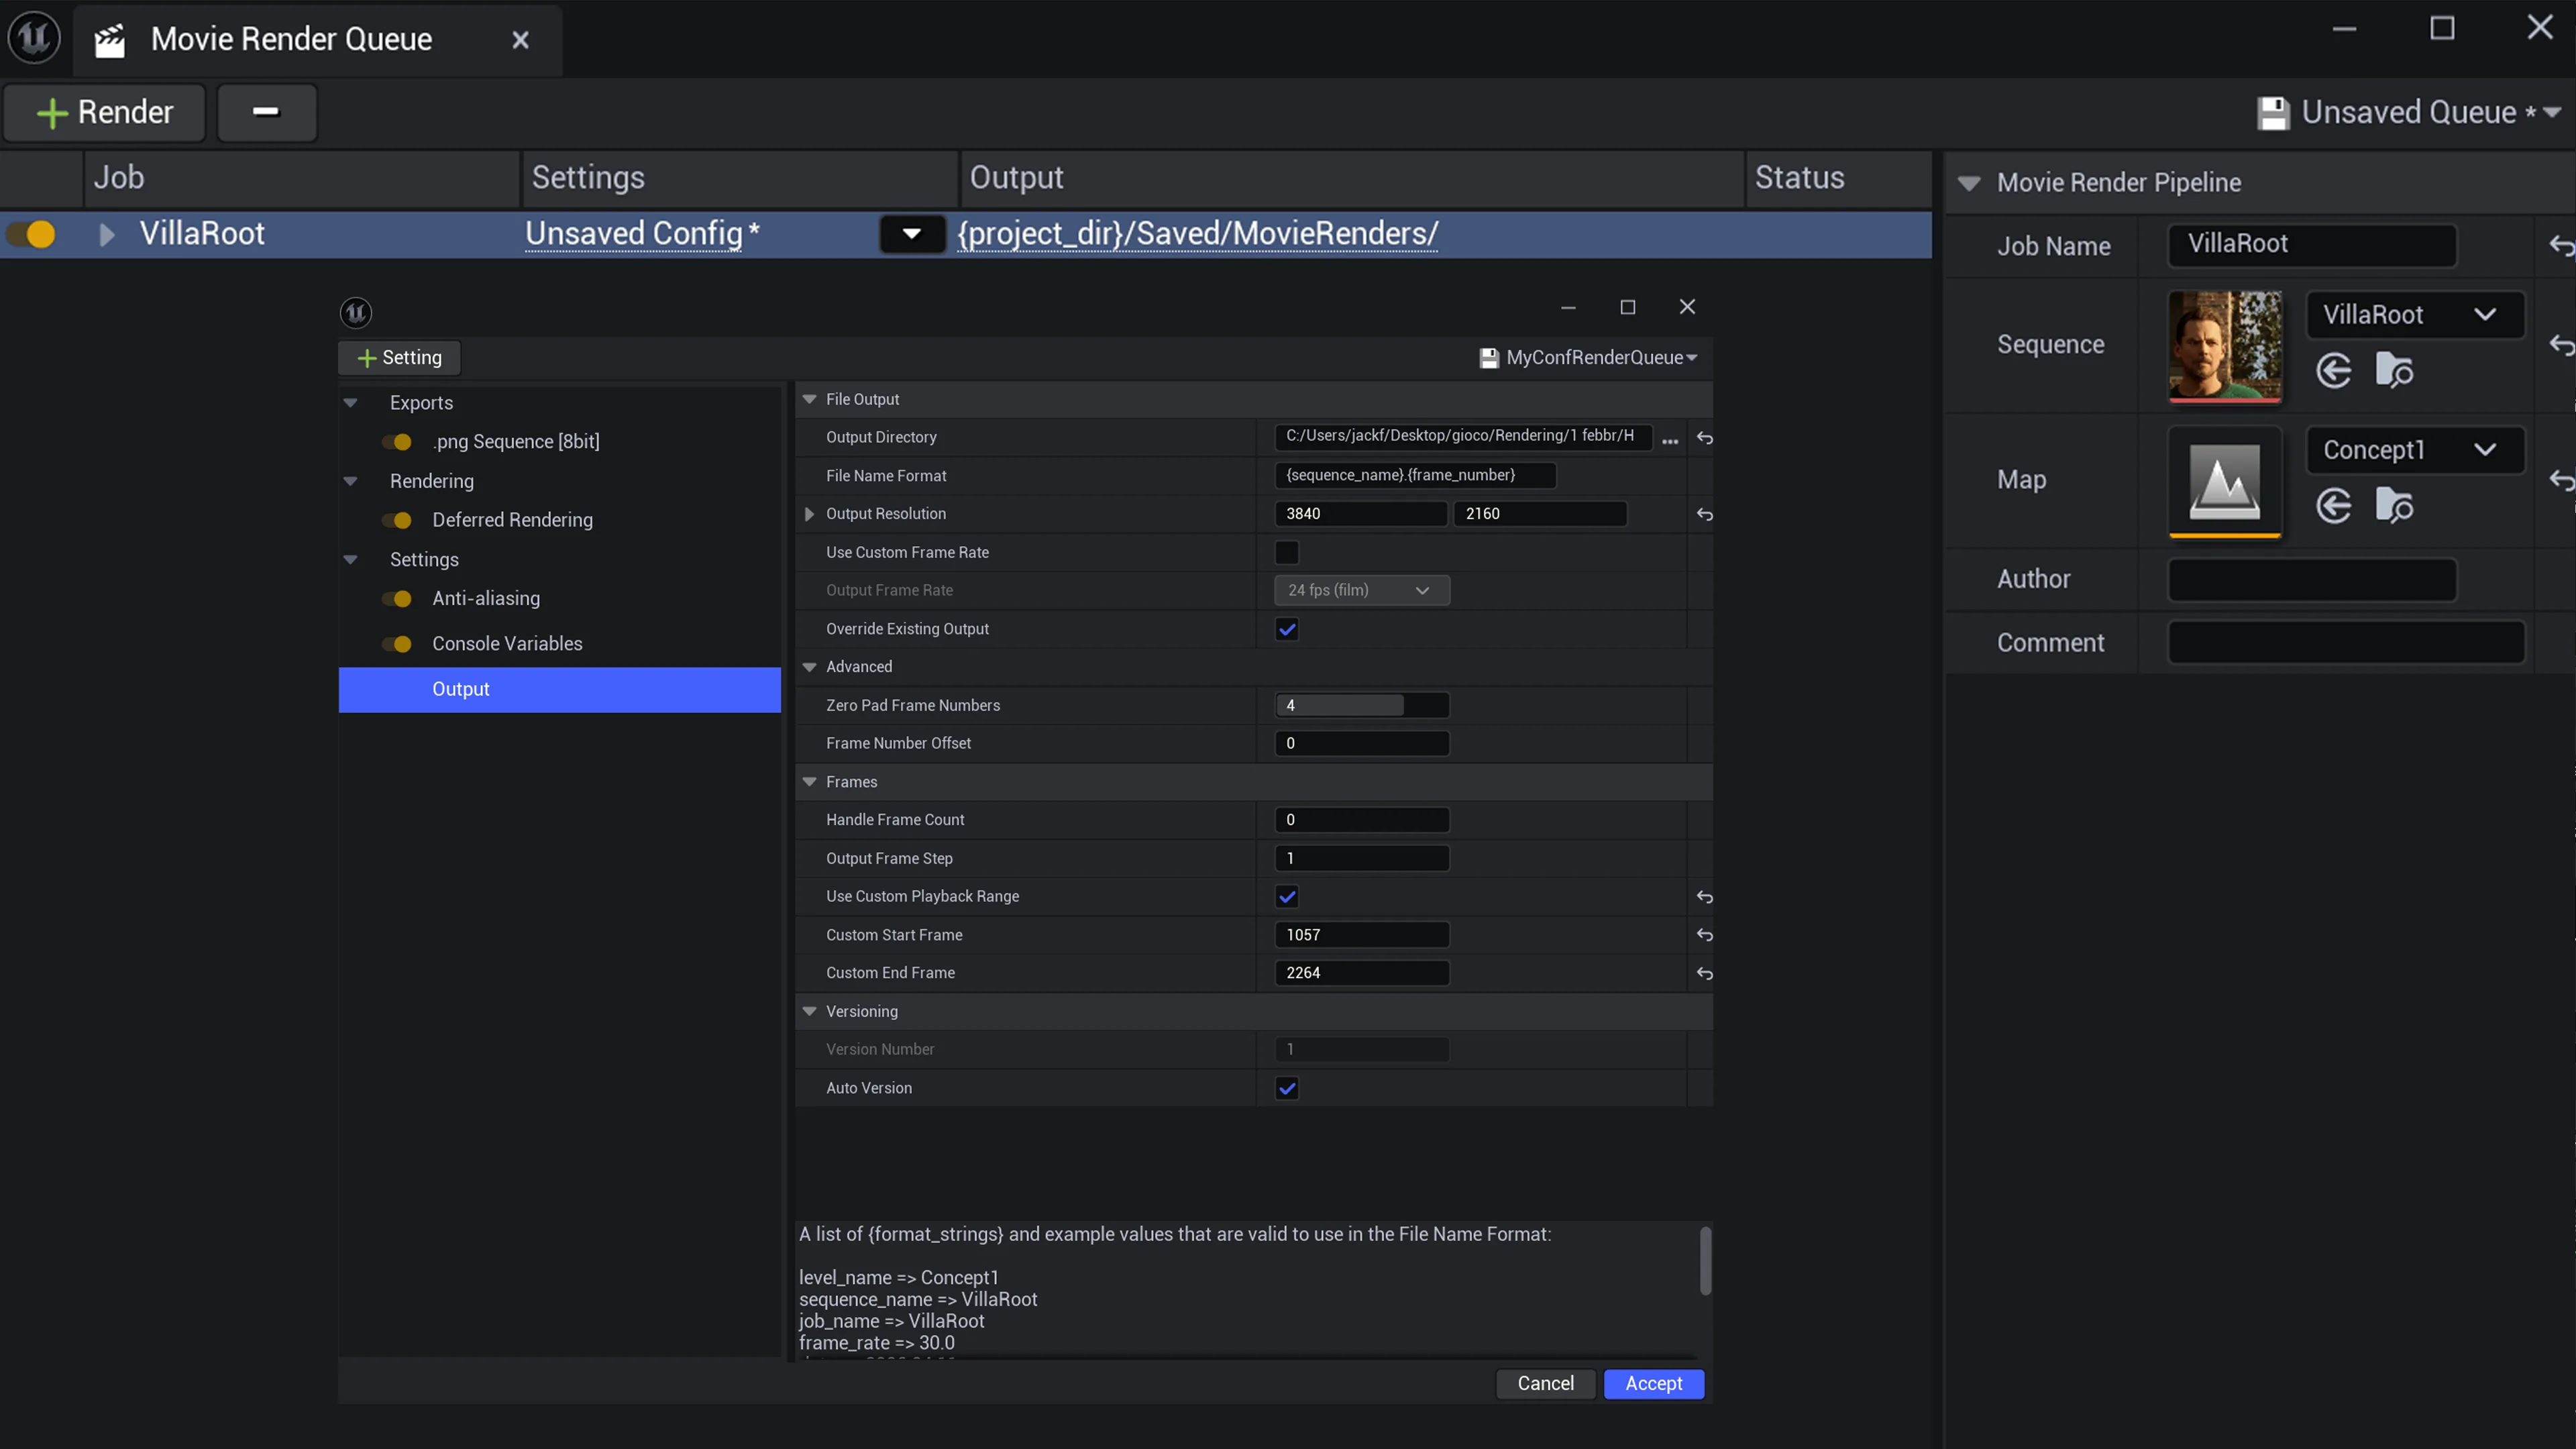Select the Output setting row
Screen dimensions: 2576x1449
click(x=559, y=690)
